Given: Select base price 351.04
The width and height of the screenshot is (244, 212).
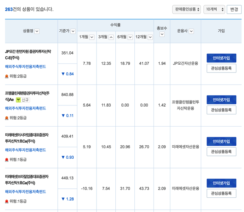Looking at the screenshot, I should (x=67, y=53).
